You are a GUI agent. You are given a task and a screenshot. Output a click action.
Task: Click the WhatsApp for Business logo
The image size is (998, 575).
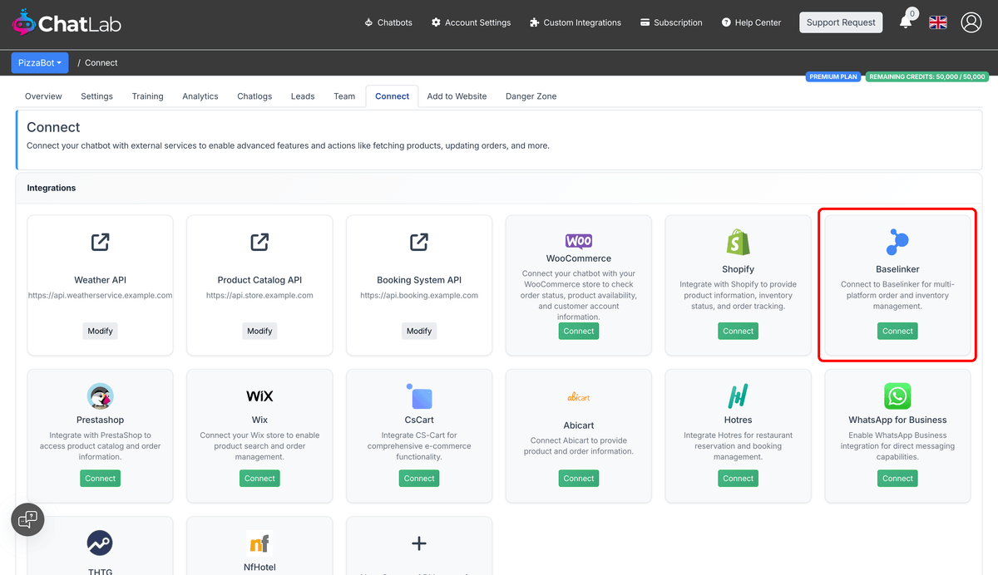[897, 396]
